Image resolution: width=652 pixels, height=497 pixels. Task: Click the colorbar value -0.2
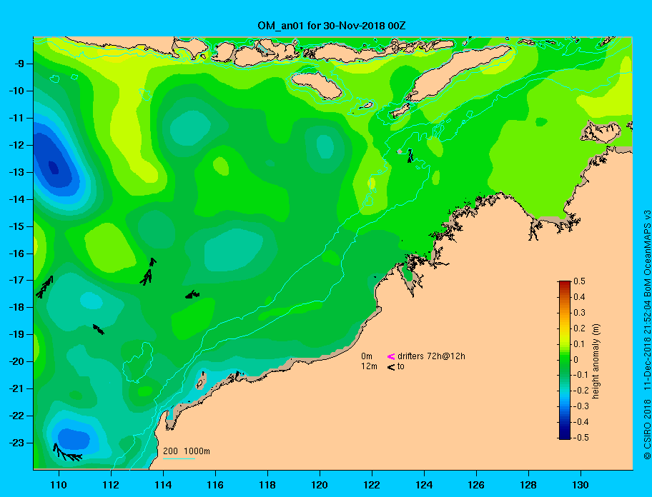point(581,391)
